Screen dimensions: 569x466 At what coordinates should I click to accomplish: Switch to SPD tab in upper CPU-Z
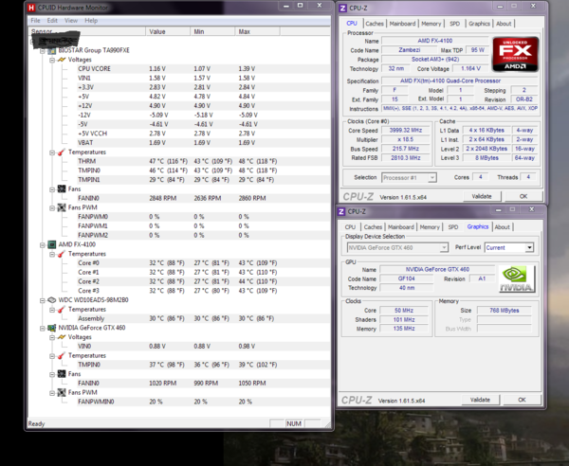click(x=454, y=24)
